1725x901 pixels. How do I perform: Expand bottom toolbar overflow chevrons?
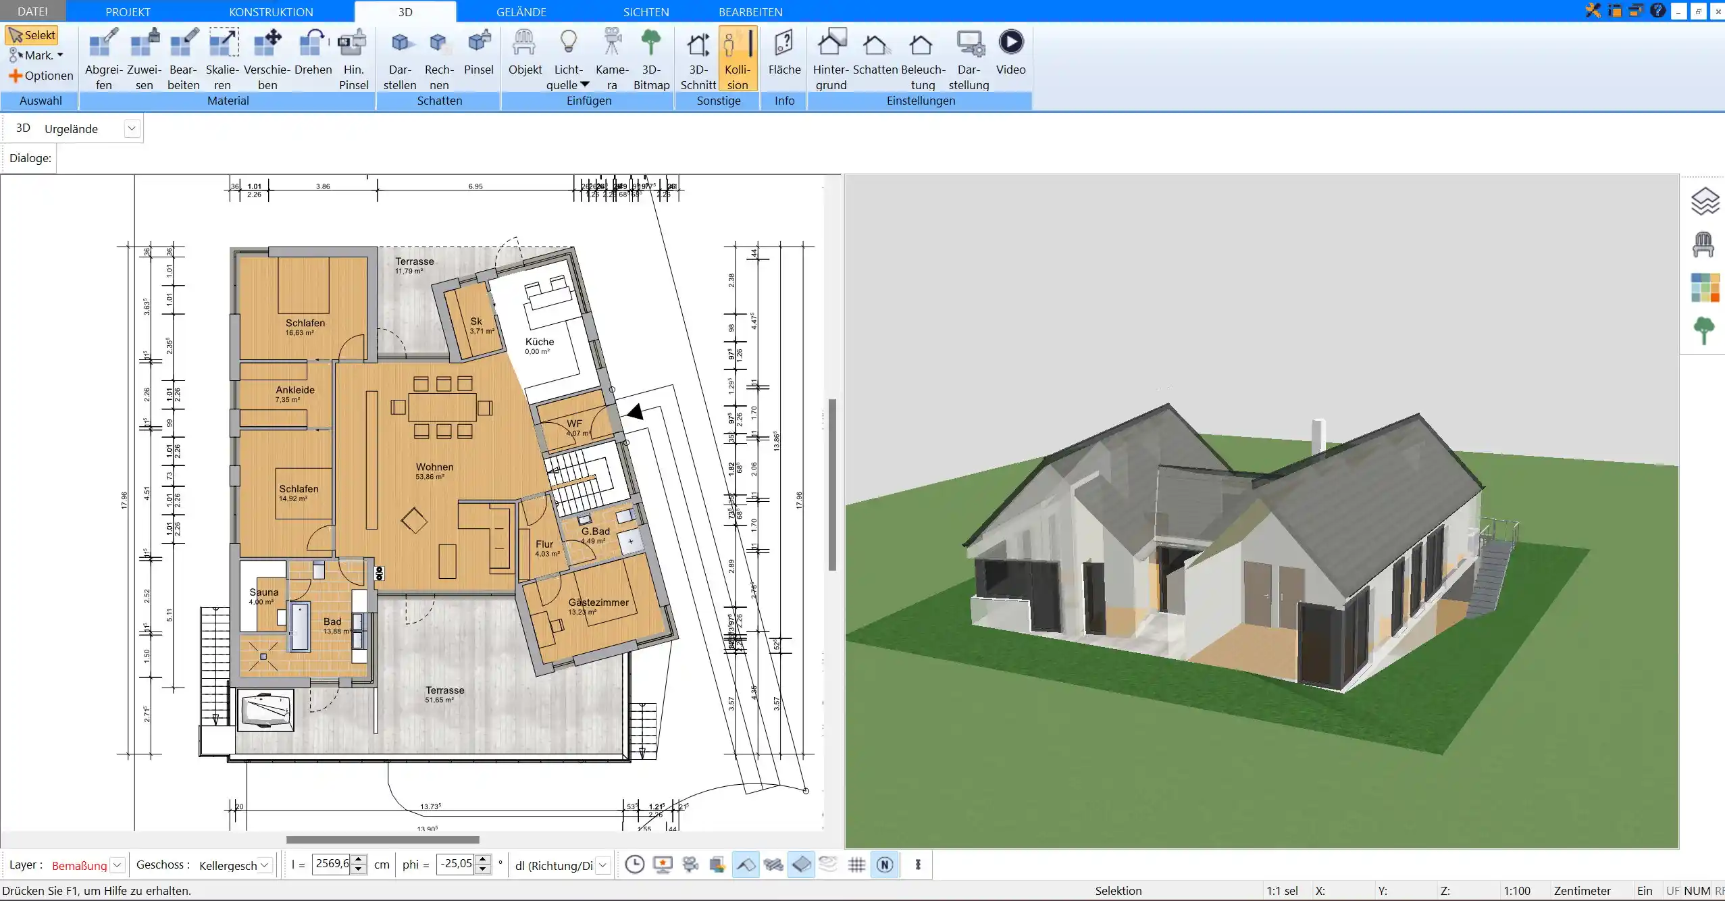click(x=918, y=865)
